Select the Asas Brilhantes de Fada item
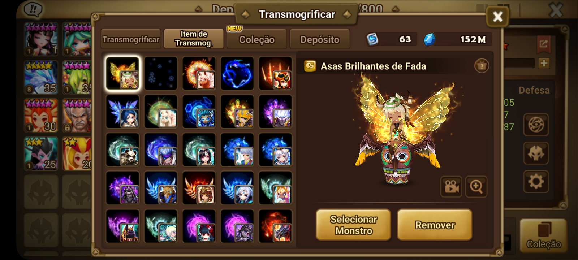 (122, 73)
